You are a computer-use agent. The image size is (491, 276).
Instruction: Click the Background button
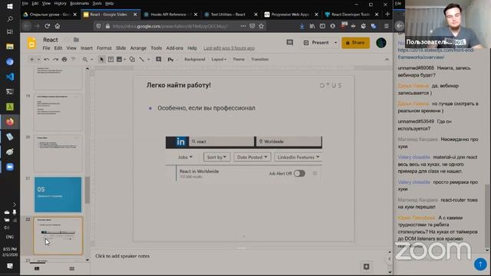pyautogui.click(x=194, y=59)
